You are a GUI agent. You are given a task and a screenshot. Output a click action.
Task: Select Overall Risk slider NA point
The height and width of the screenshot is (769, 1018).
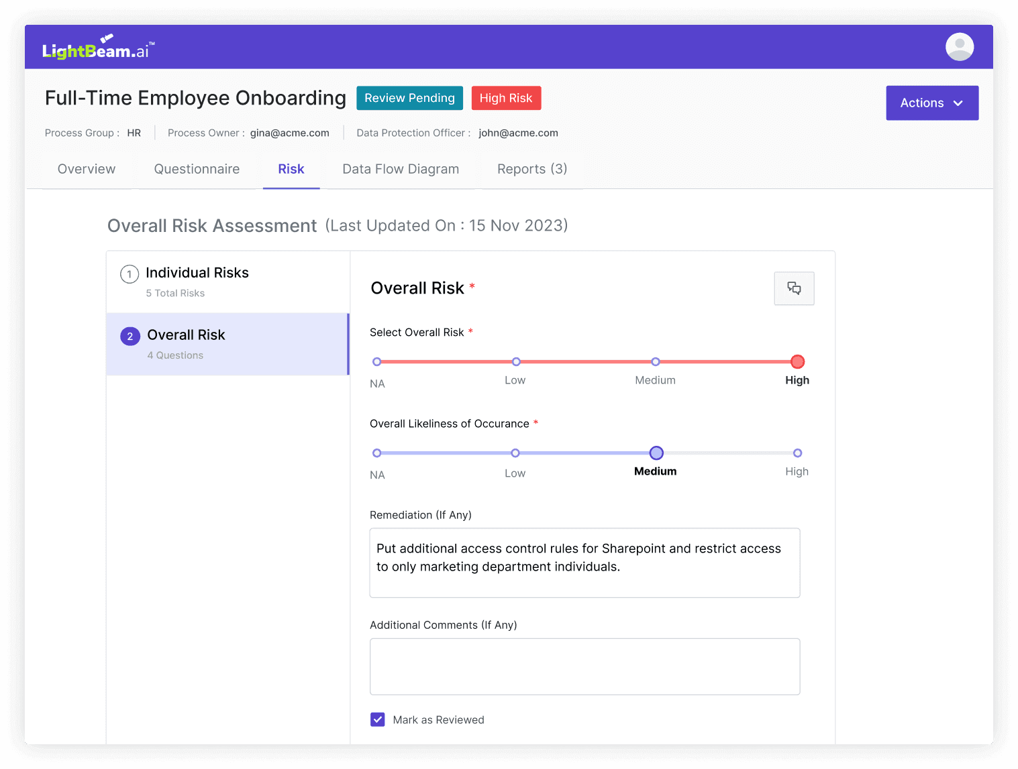coord(377,362)
